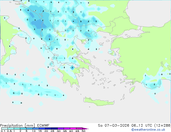Click the legend value '15'
This screenshot has width=171, height=132.
point(40,131)
